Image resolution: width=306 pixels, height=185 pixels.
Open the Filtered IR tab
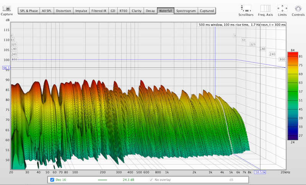[x=99, y=11]
